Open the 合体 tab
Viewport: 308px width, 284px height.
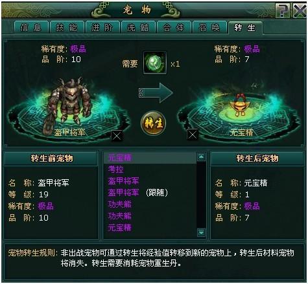pos(174,28)
